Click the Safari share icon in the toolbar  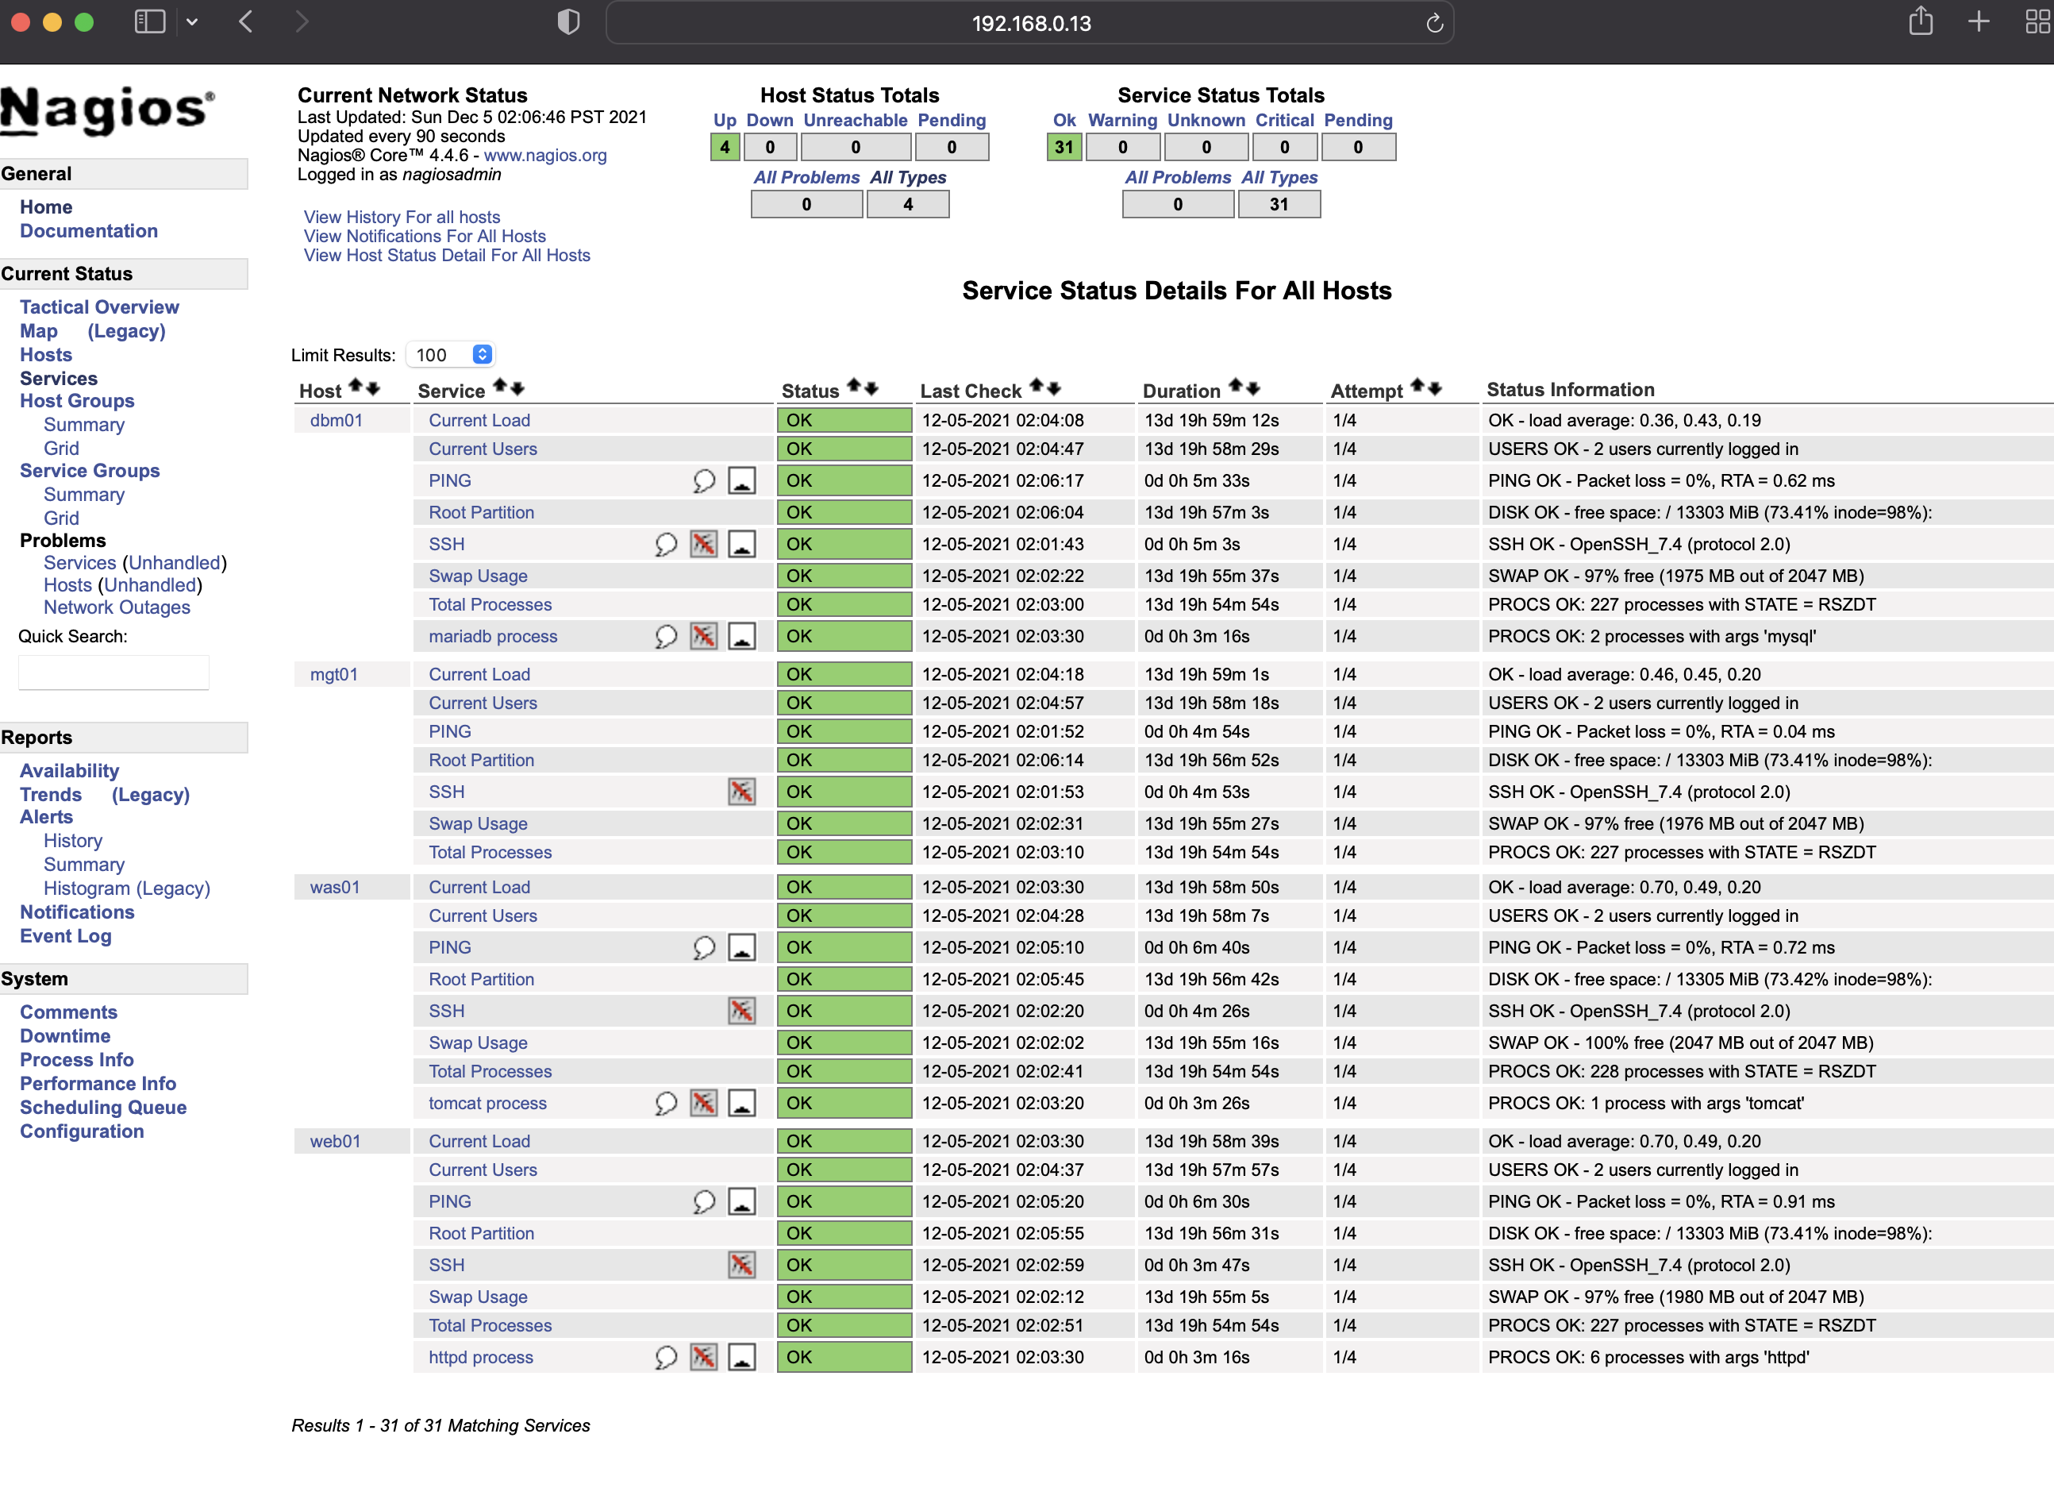click(1921, 21)
